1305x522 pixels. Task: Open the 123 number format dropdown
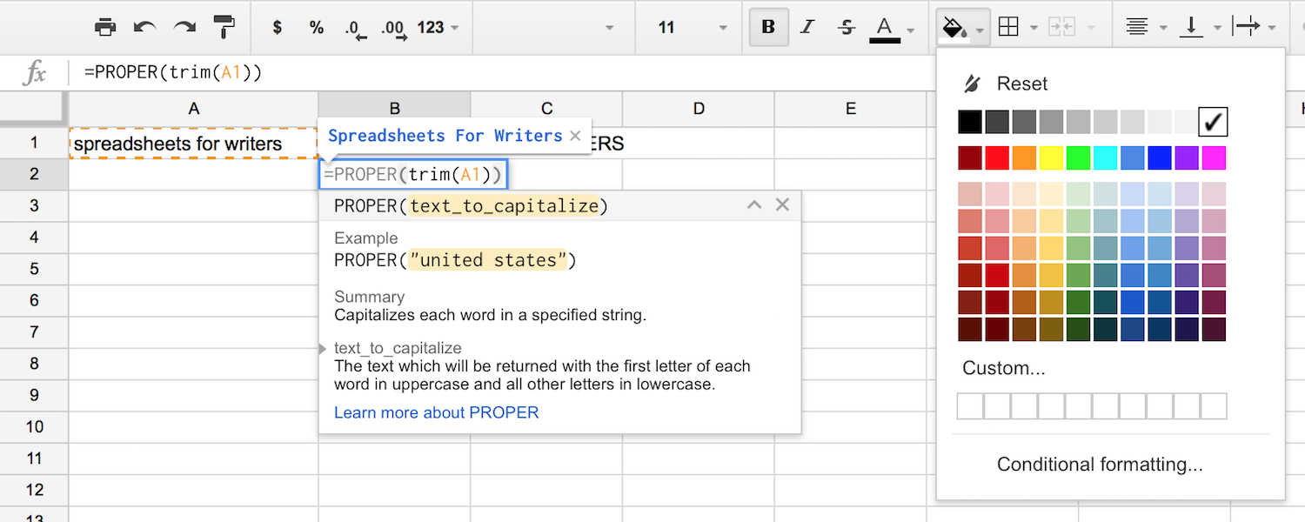(438, 28)
